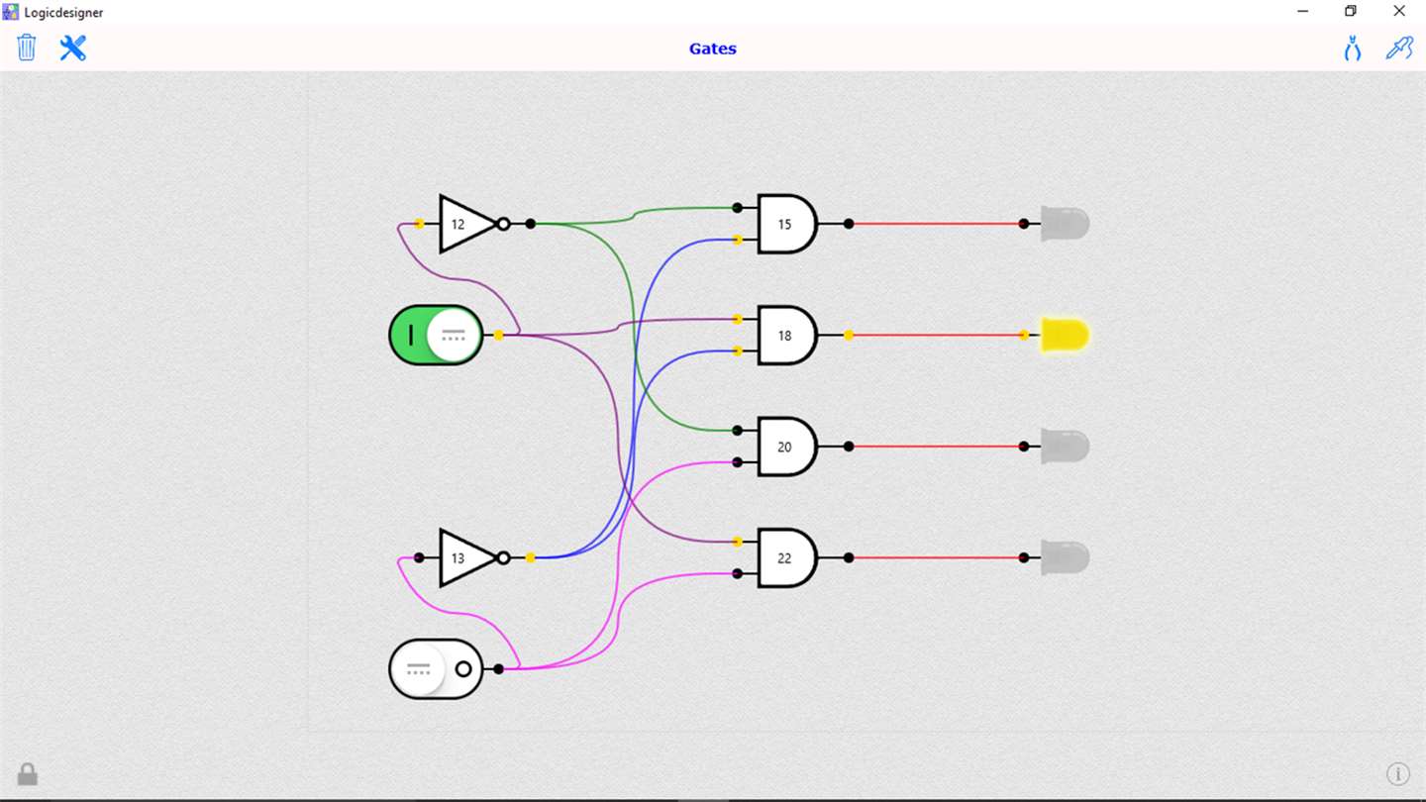Open the wrench and screwdriver tools icon

pos(72,48)
